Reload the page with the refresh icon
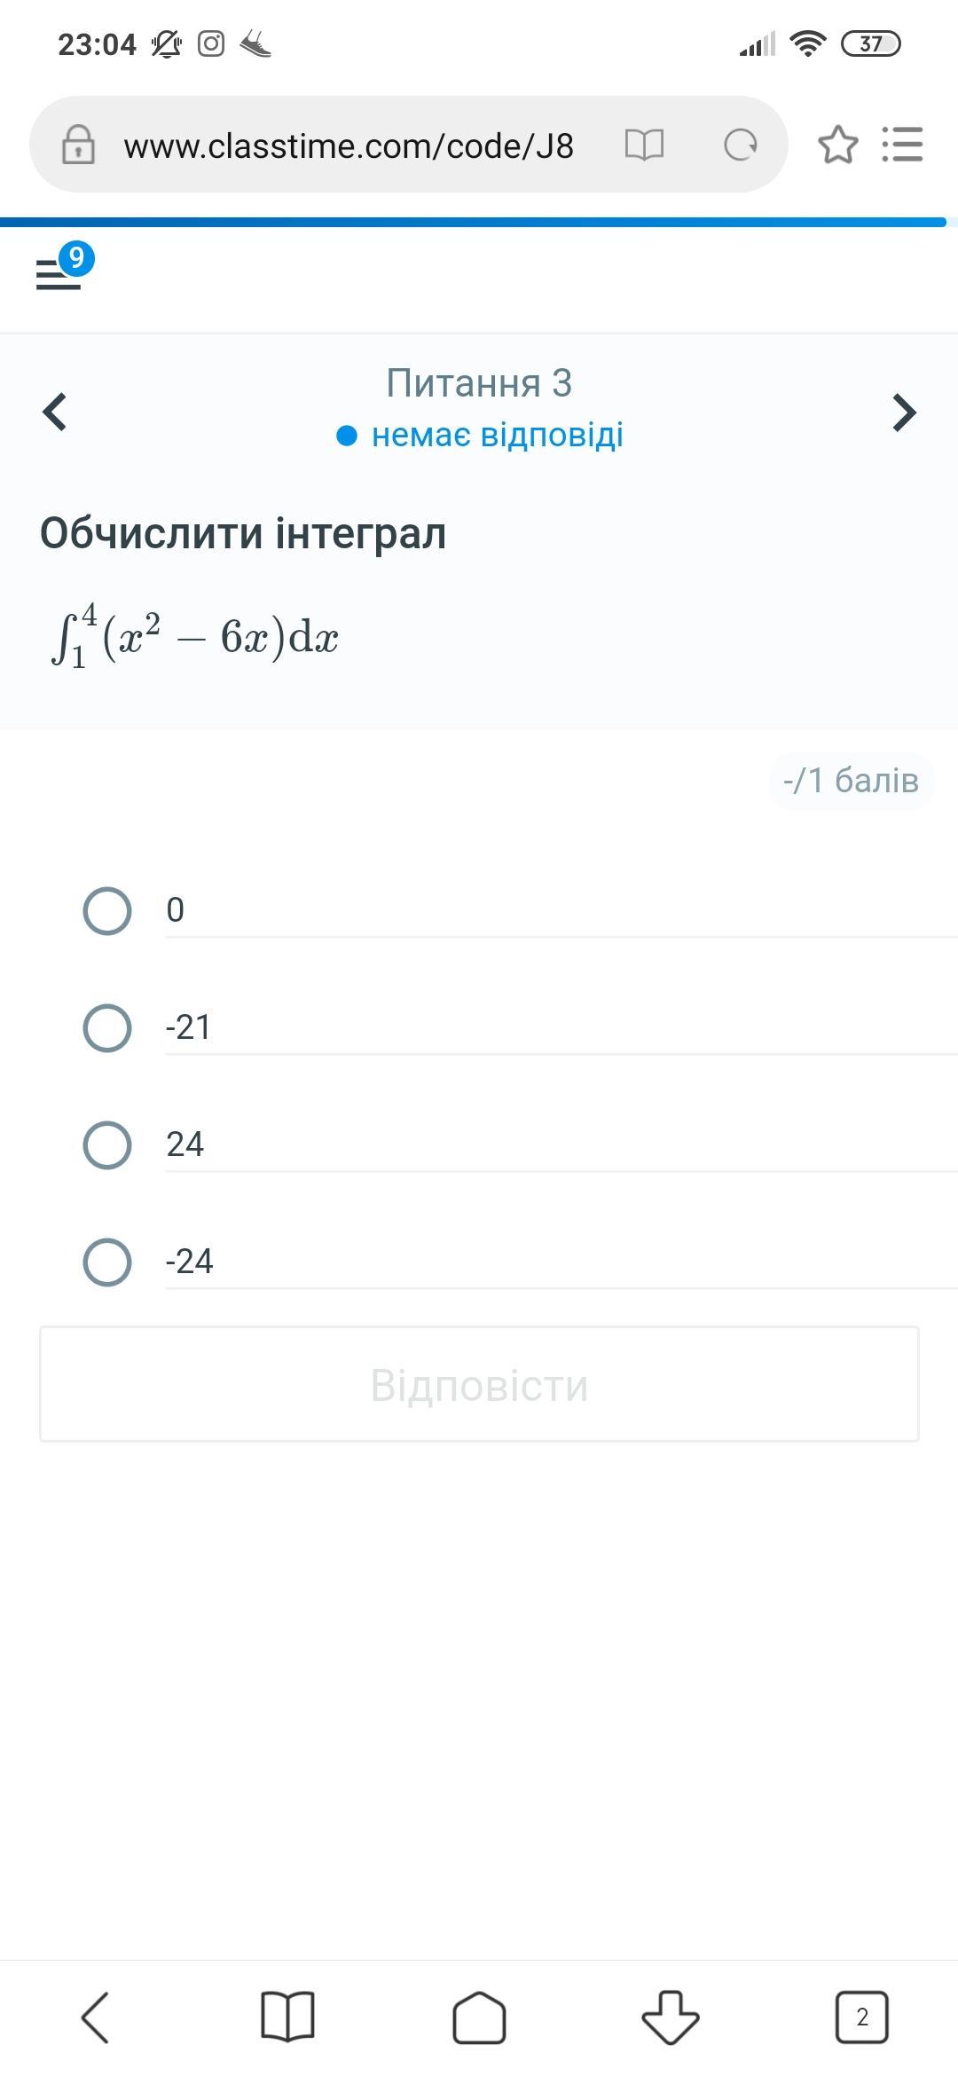 coord(741,145)
